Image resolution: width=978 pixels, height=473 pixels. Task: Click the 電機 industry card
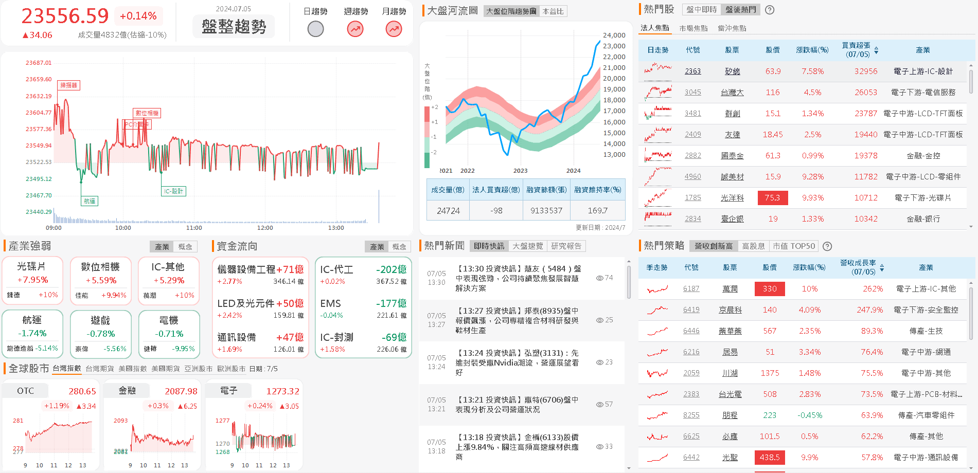pyautogui.click(x=168, y=334)
